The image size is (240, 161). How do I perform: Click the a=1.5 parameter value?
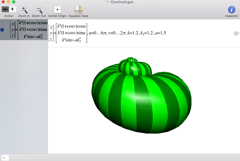(x=160, y=33)
